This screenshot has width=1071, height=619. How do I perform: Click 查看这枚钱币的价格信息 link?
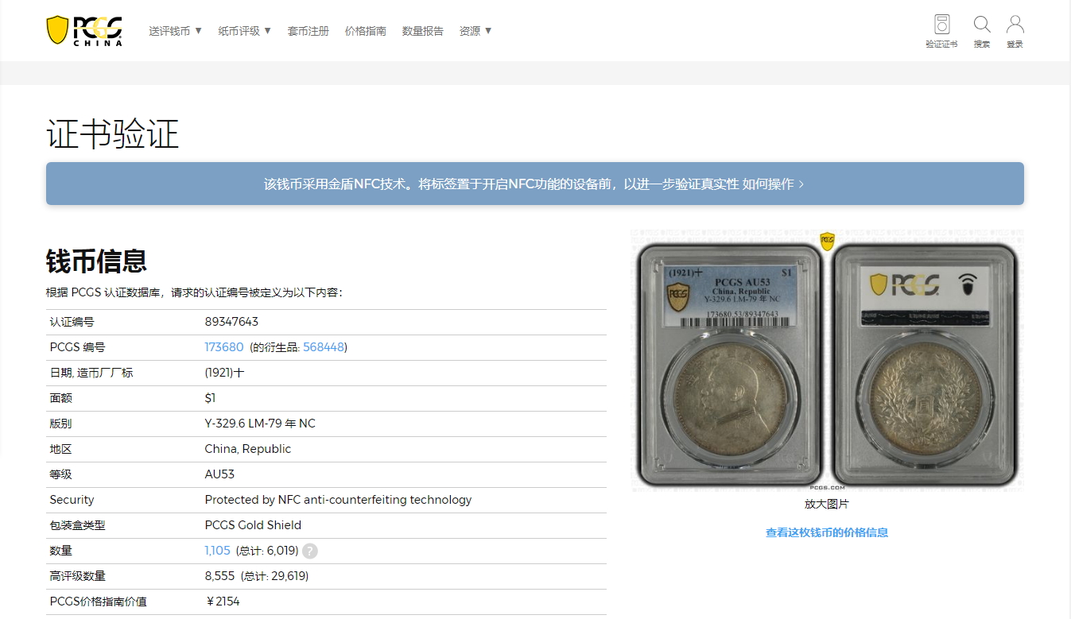tap(827, 532)
